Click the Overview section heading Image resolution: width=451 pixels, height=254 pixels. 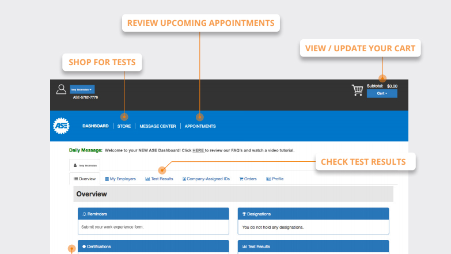tap(92, 194)
